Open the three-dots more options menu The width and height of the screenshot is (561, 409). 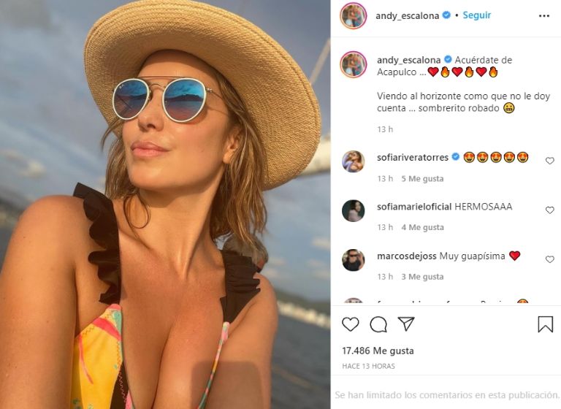coord(543,15)
